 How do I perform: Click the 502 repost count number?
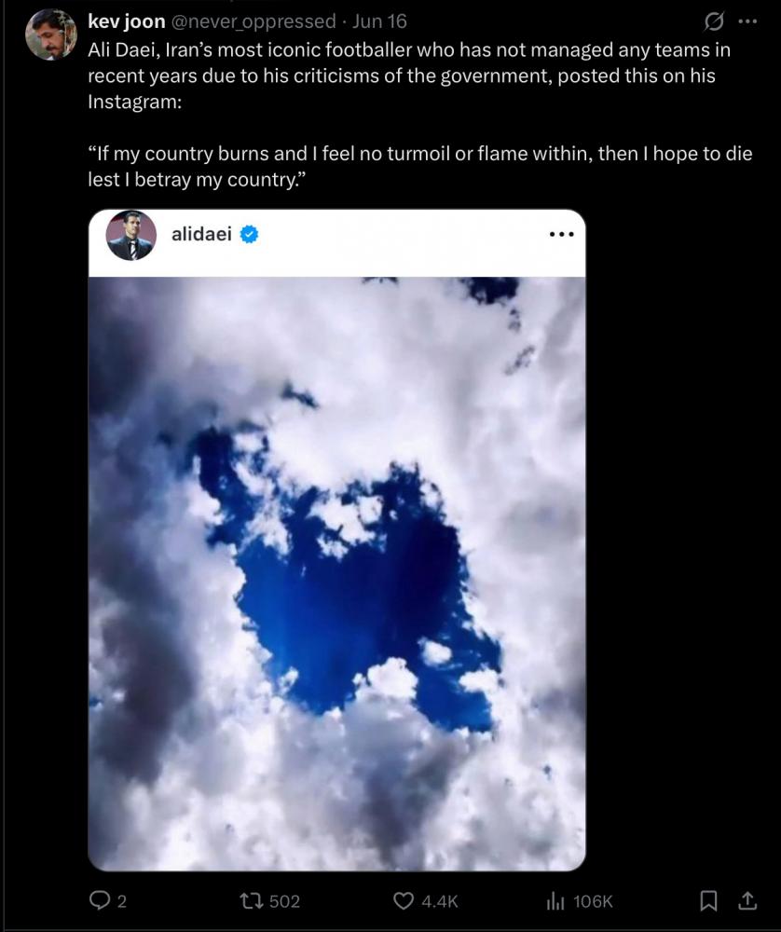(284, 900)
